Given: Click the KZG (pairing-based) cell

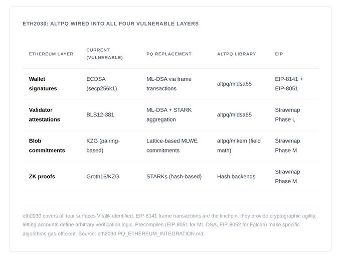Looking at the screenshot, I should point(103,146).
